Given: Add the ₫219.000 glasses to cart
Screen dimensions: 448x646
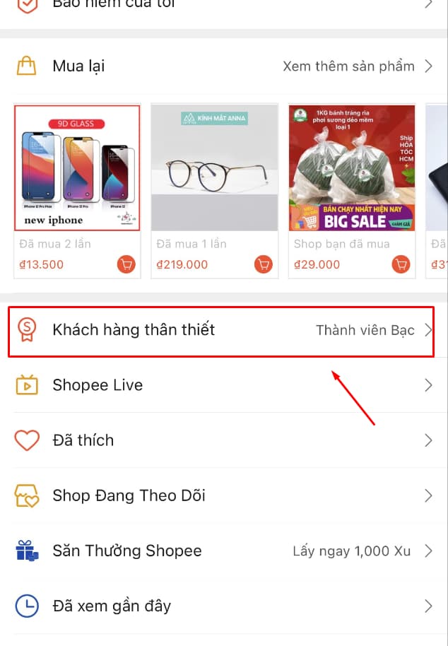Looking at the screenshot, I should tap(264, 264).
